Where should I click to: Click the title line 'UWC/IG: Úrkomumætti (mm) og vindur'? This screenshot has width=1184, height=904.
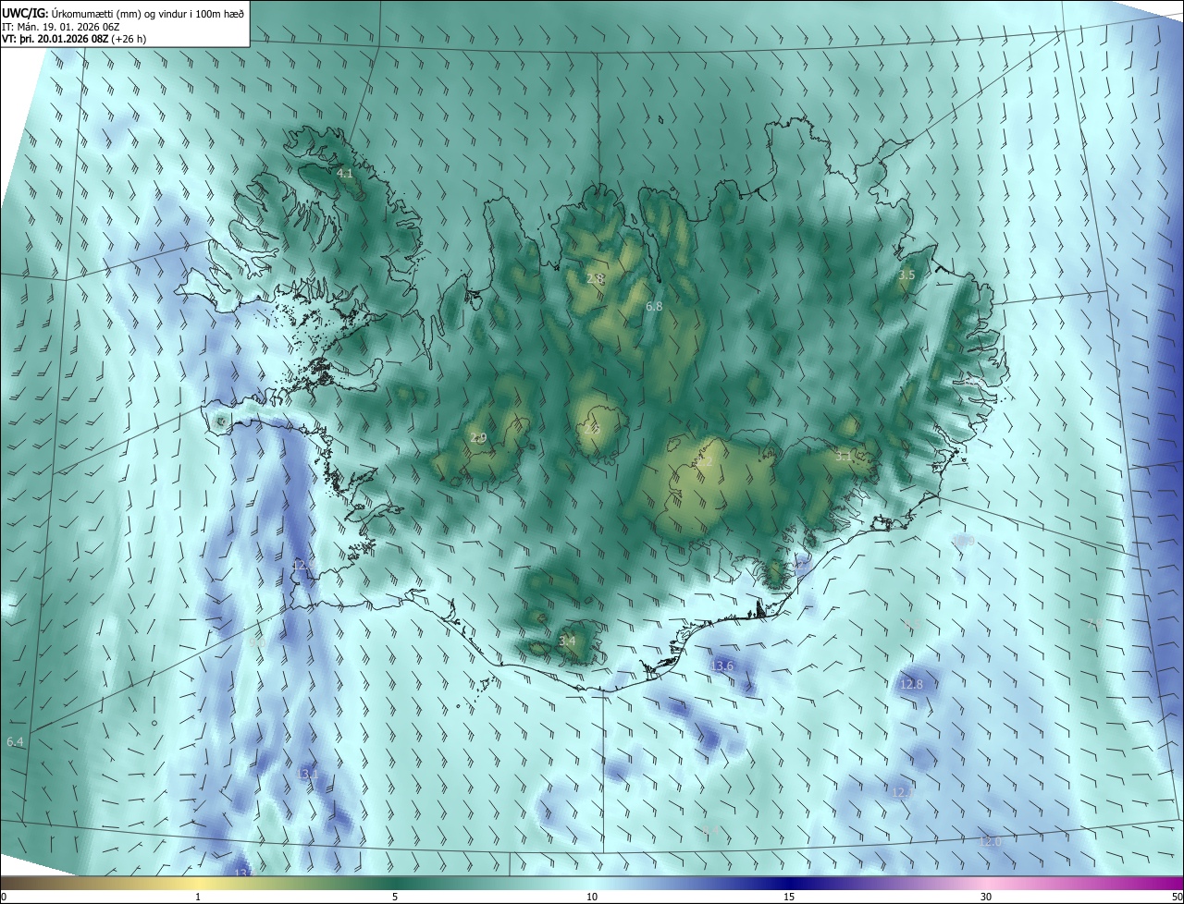(x=125, y=12)
